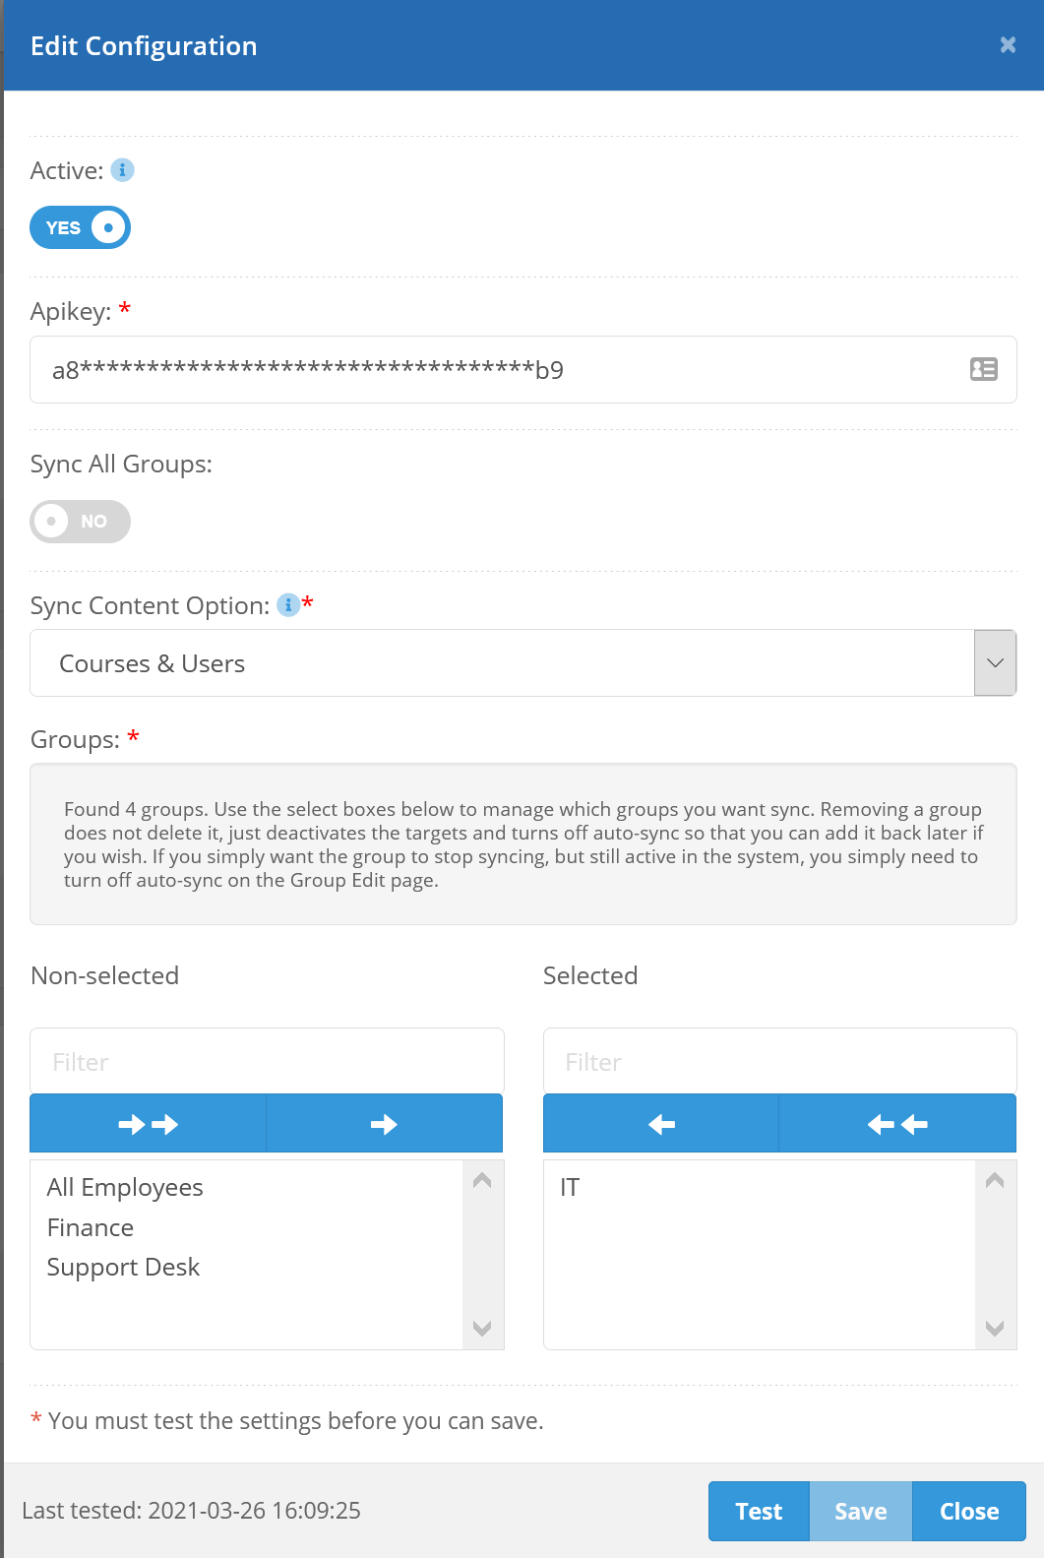
Task: Focus the Non-selected Filter input
Action: [267, 1061]
